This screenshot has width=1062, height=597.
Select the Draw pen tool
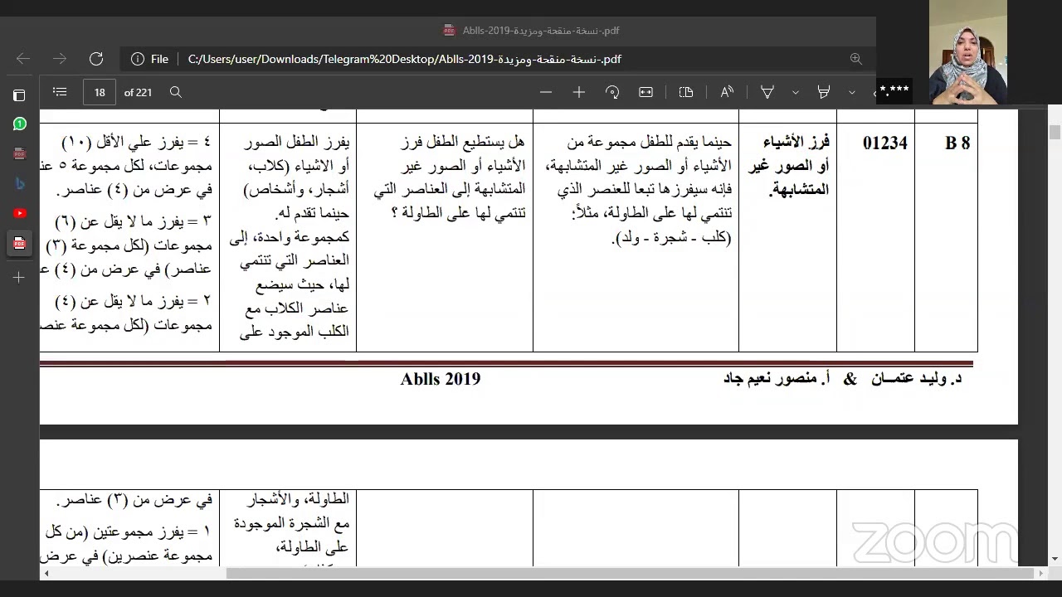point(767,92)
